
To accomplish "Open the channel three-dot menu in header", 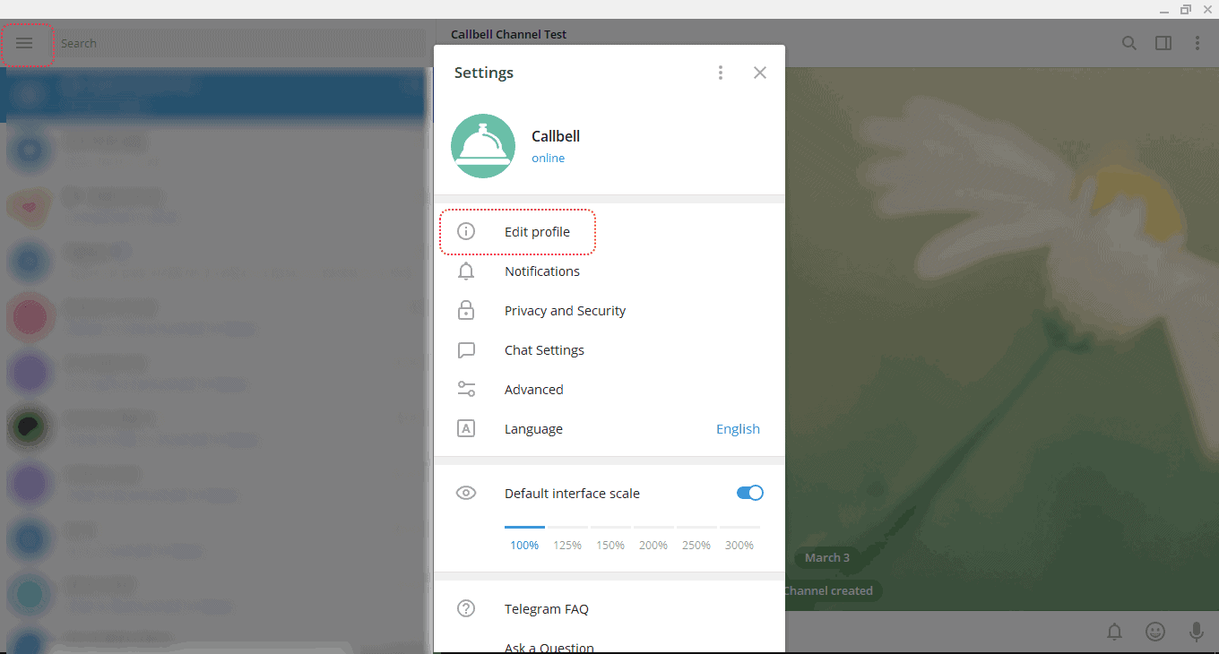I will pos(1197,43).
